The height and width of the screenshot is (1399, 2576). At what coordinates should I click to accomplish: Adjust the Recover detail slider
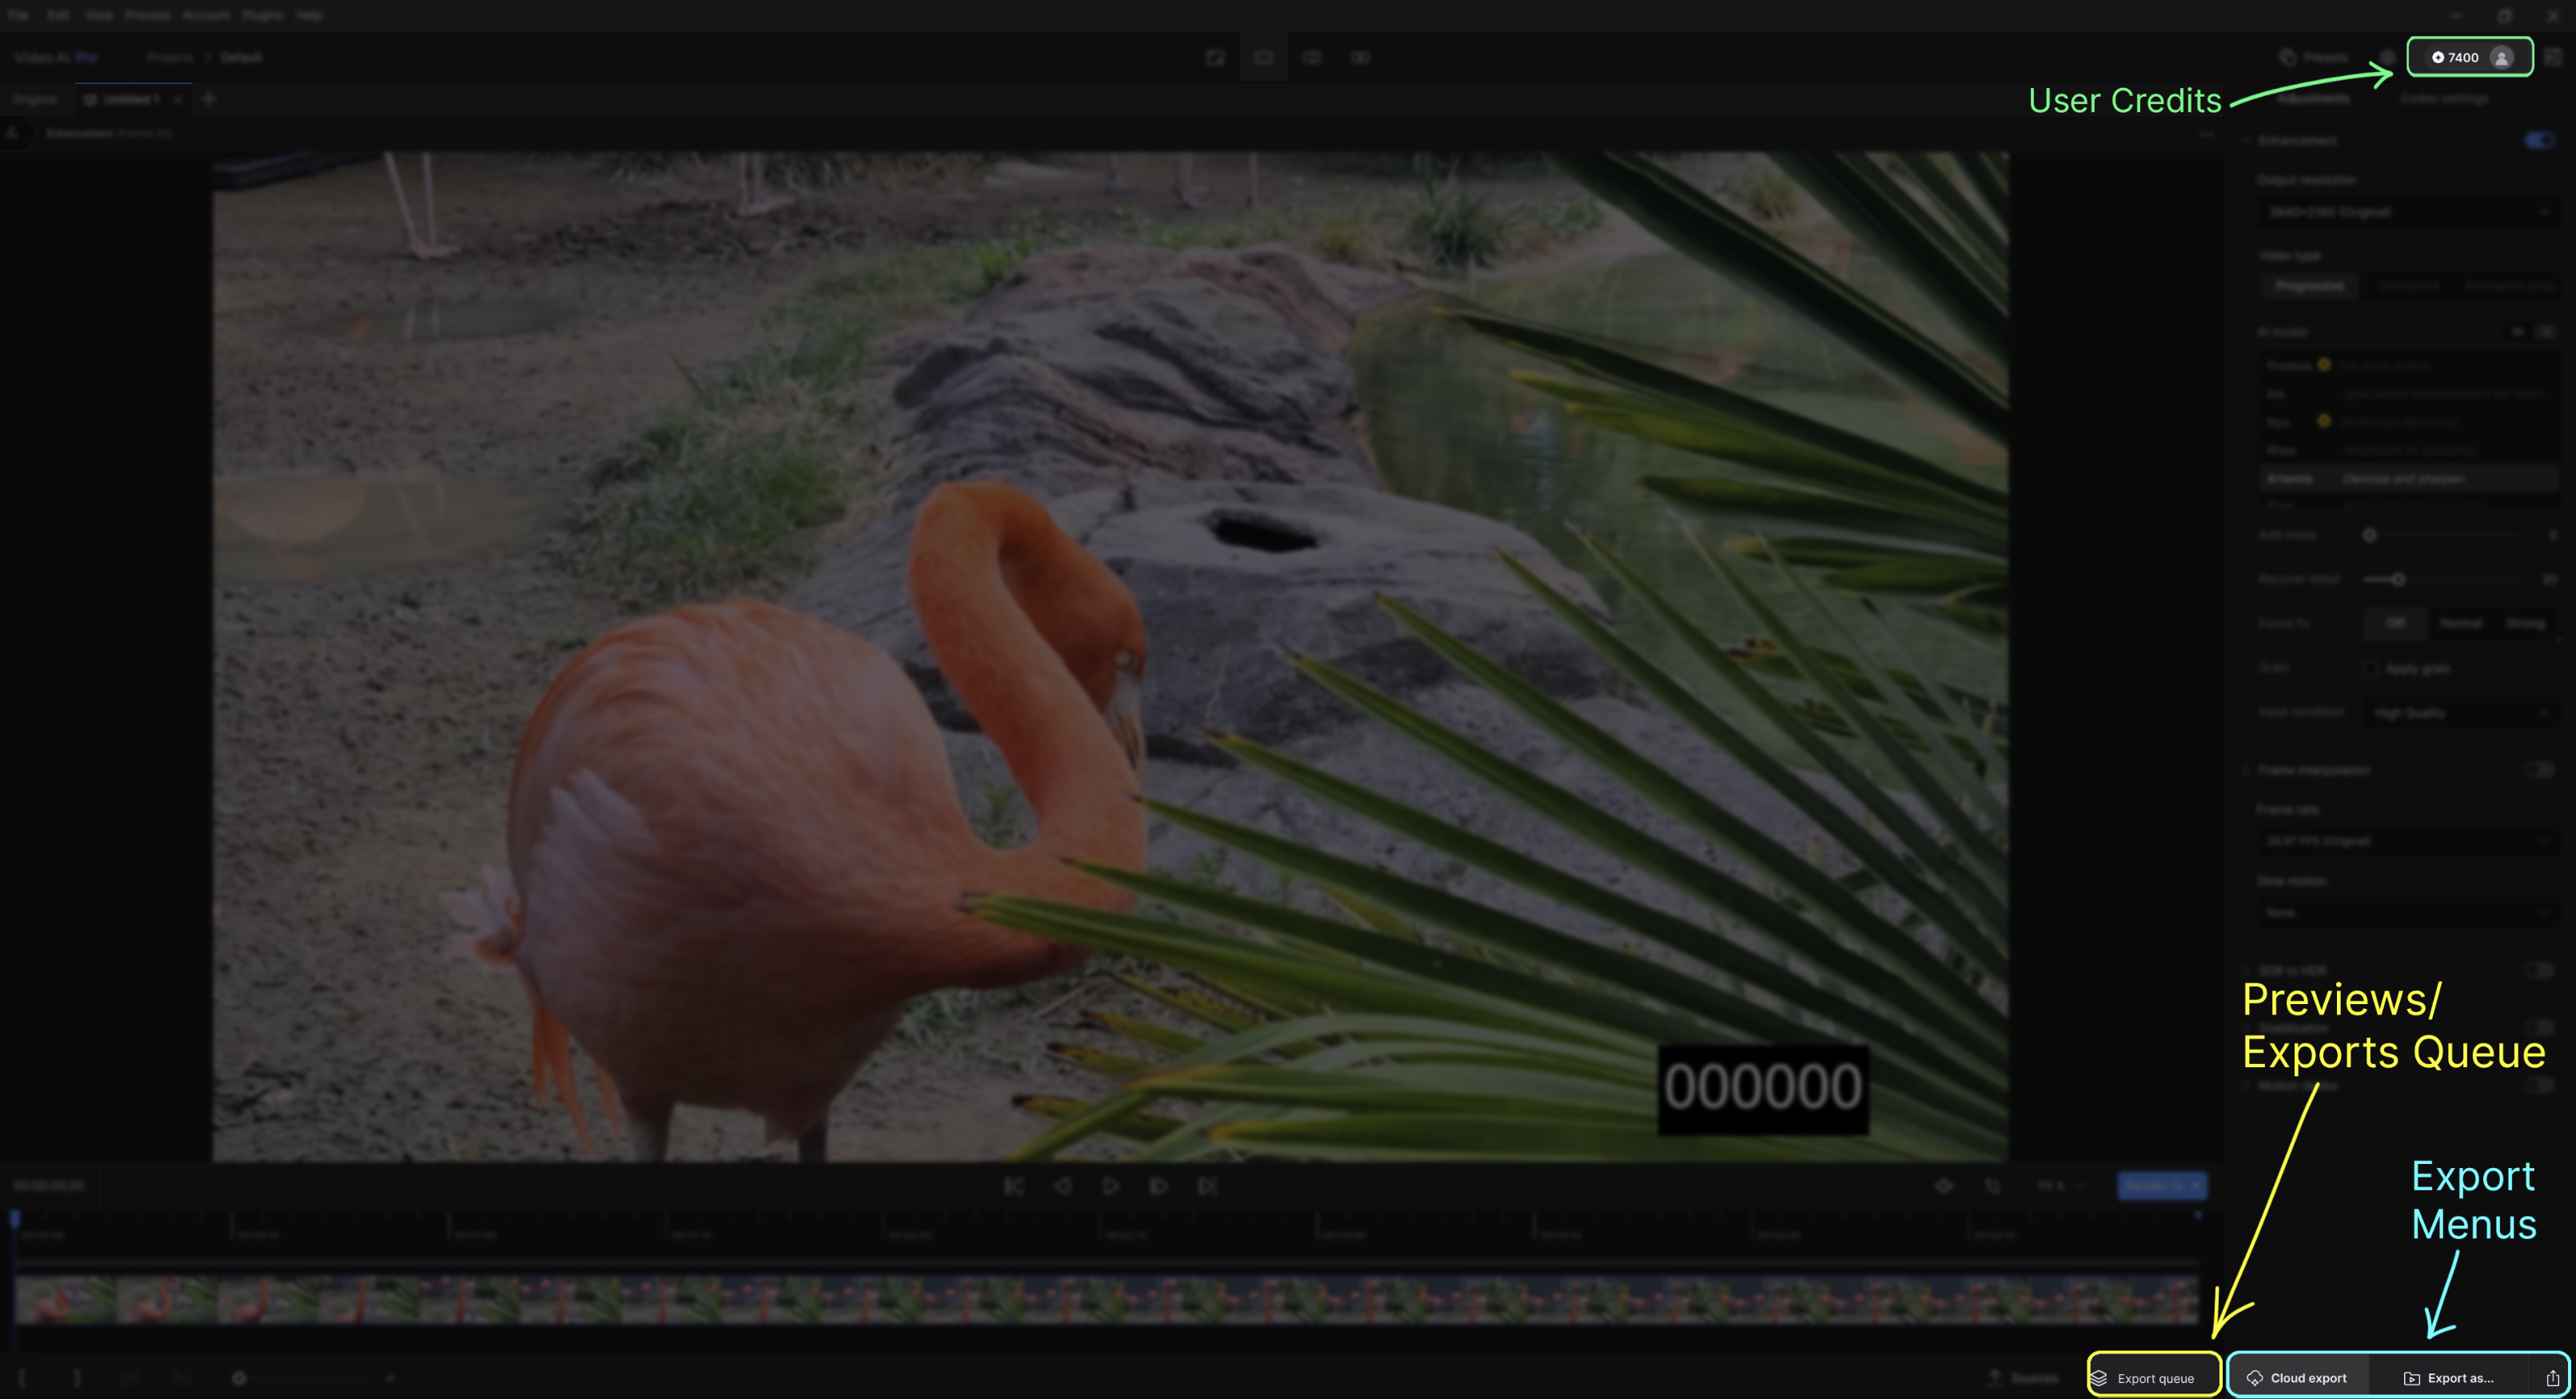(x=2397, y=579)
